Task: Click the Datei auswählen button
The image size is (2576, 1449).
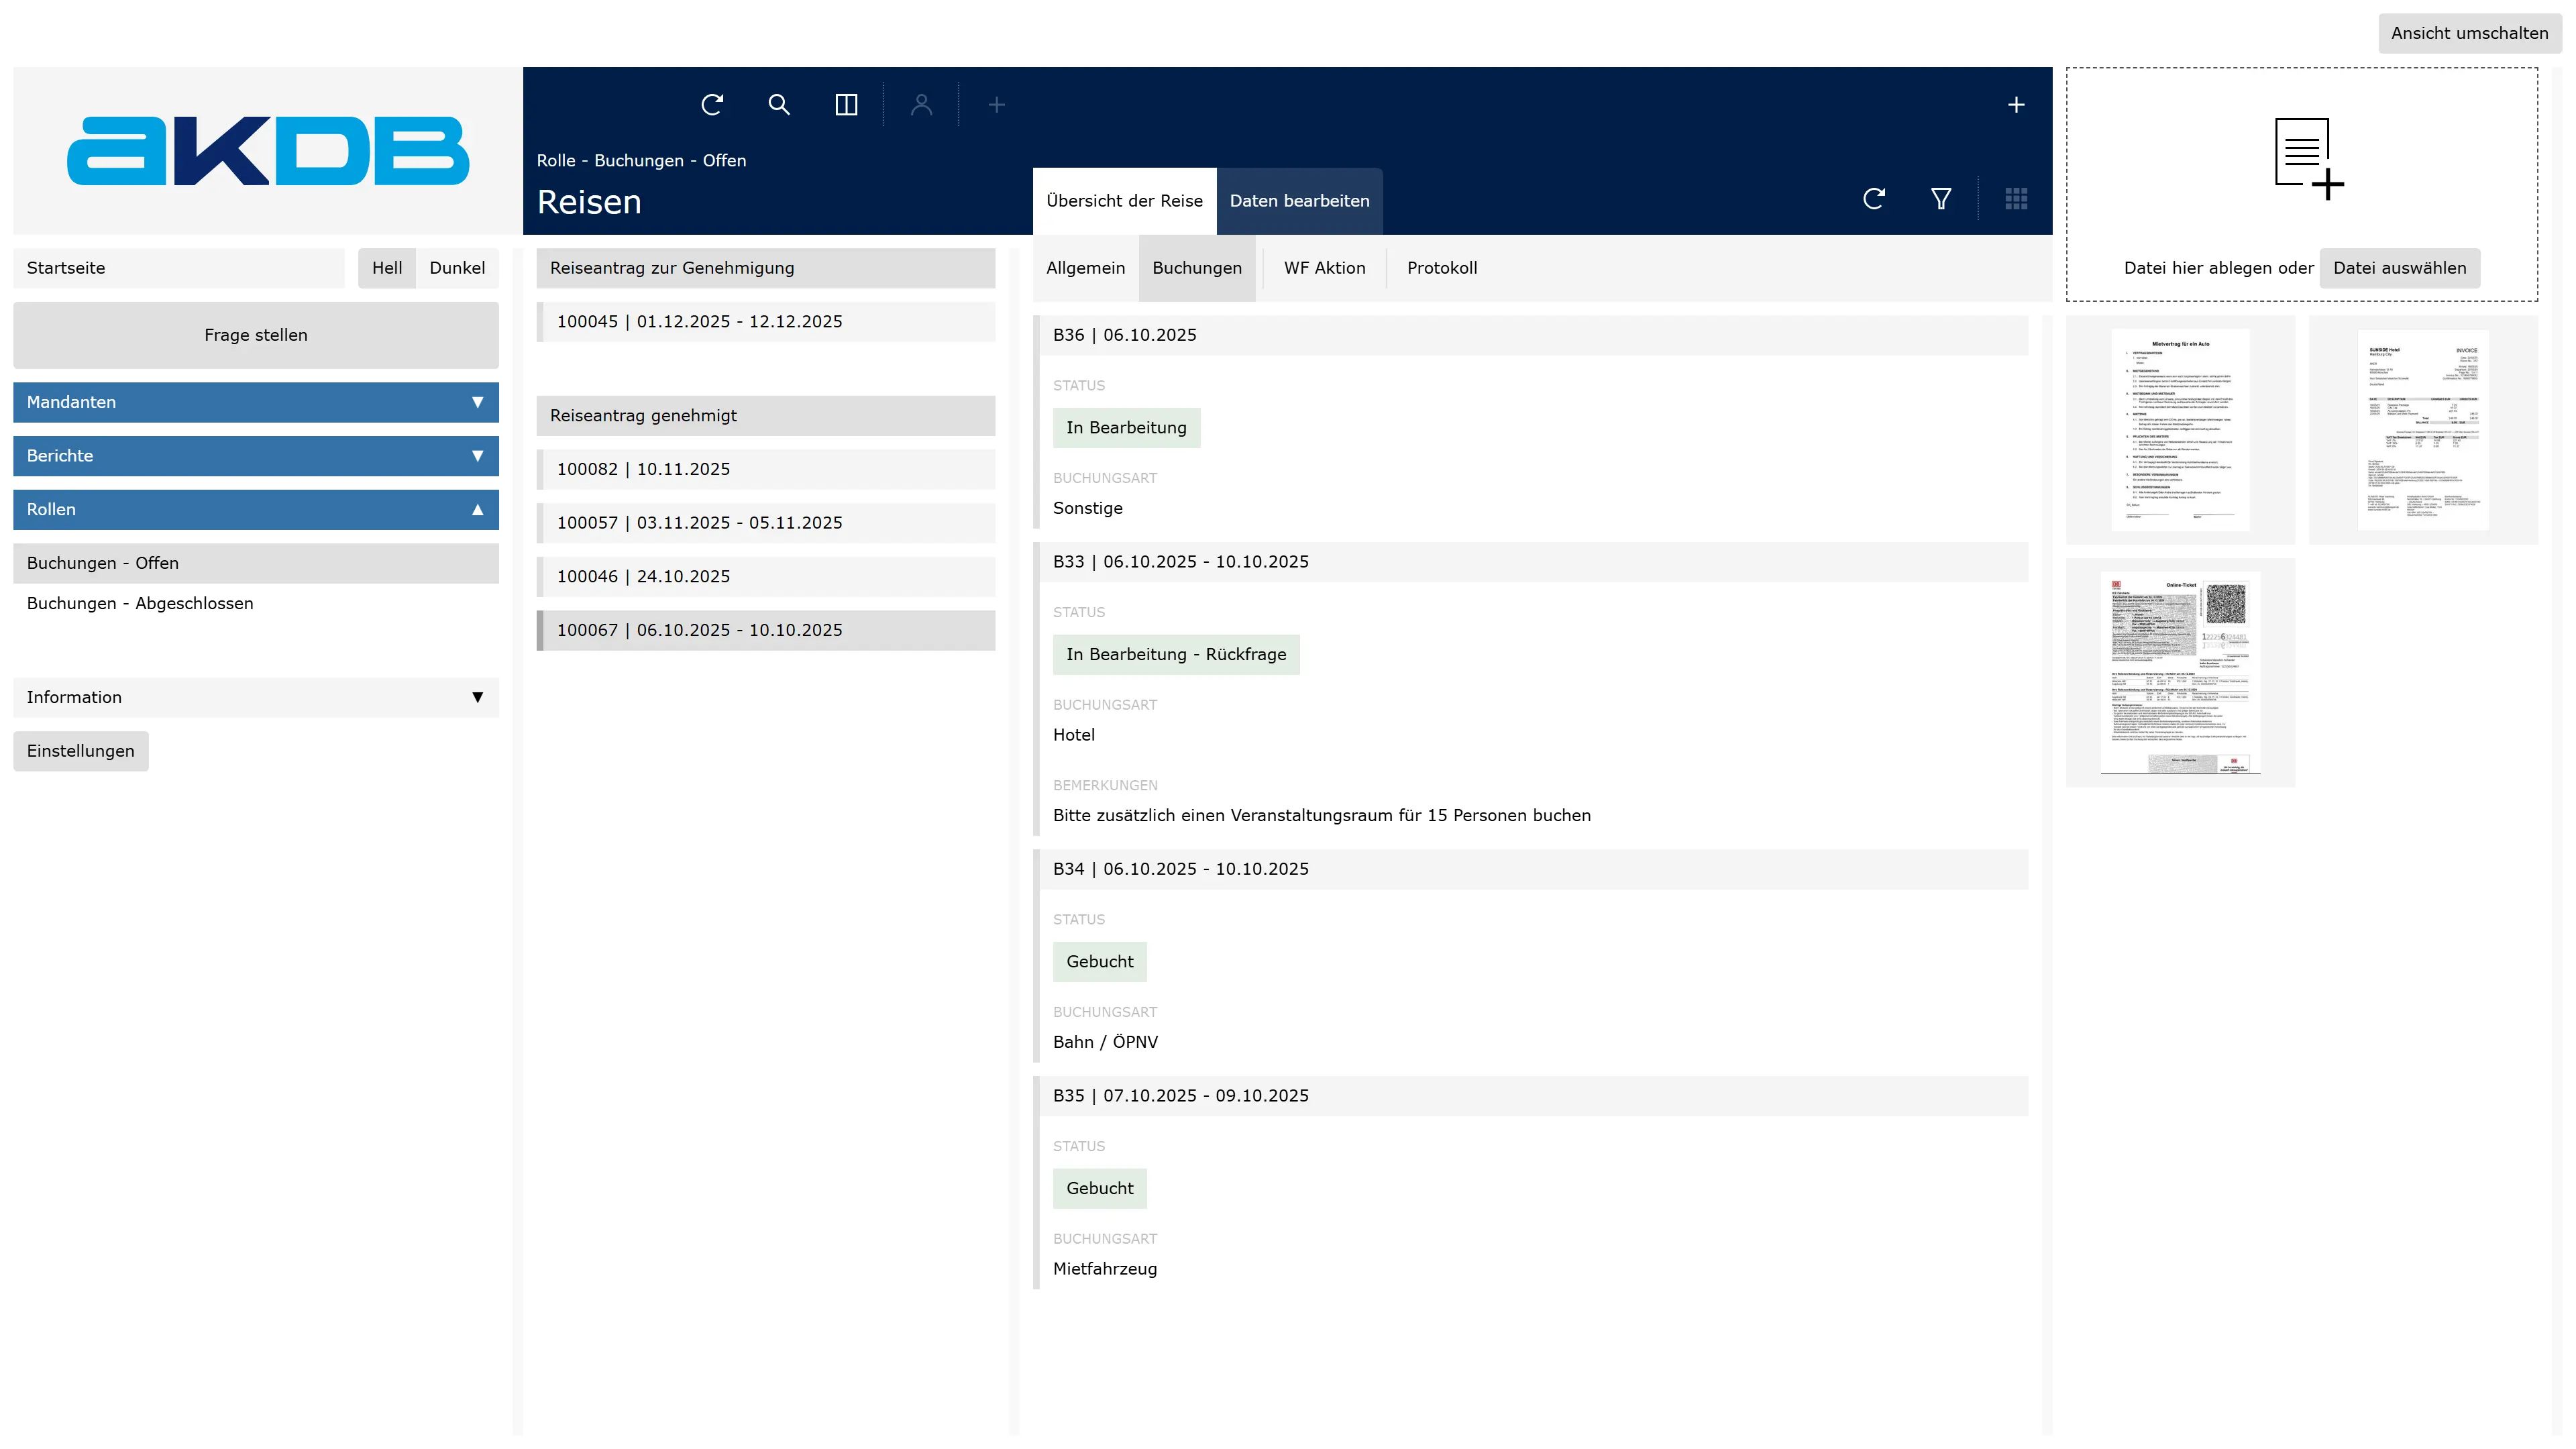Action: [2399, 268]
